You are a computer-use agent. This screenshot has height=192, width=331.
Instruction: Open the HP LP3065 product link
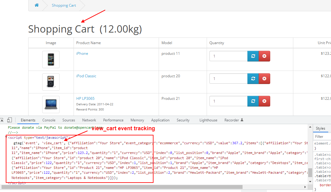click(85, 98)
